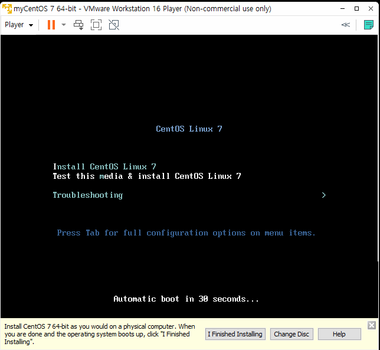Select Troubleshooting menu entry
The height and width of the screenshot is (350, 380).
coord(88,195)
